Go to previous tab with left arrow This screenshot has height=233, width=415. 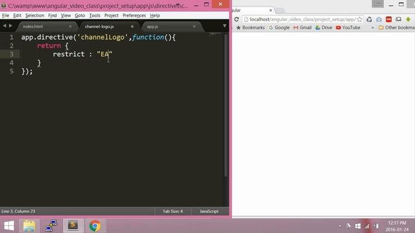coord(5,26)
